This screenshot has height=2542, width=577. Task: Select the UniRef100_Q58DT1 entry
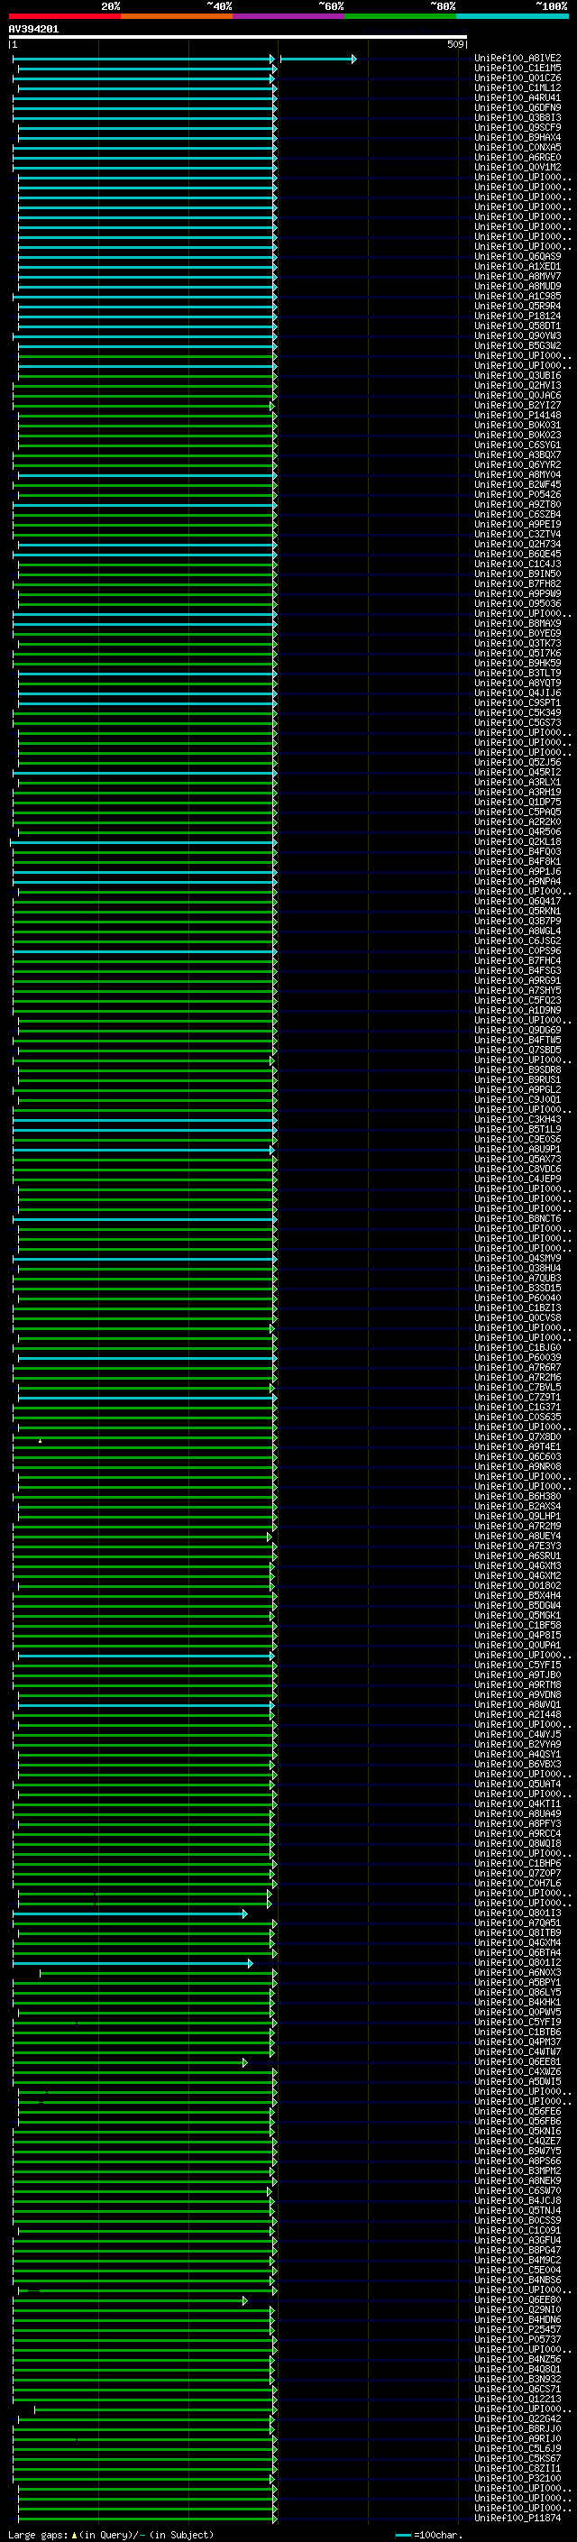pyautogui.click(x=517, y=326)
